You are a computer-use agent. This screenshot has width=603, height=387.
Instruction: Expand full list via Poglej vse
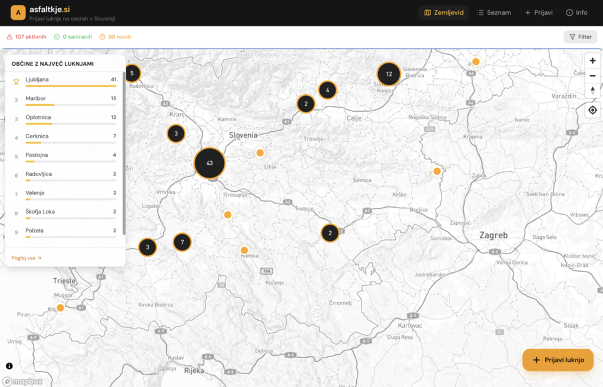point(26,258)
